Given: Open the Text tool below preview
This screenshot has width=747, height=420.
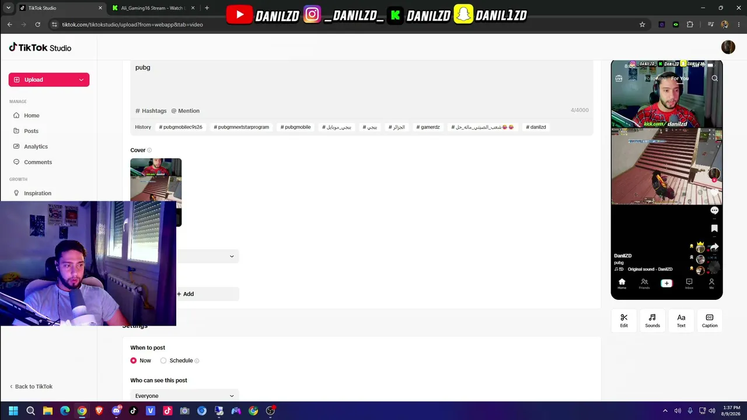Looking at the screenshot, I should pos(681,320).
